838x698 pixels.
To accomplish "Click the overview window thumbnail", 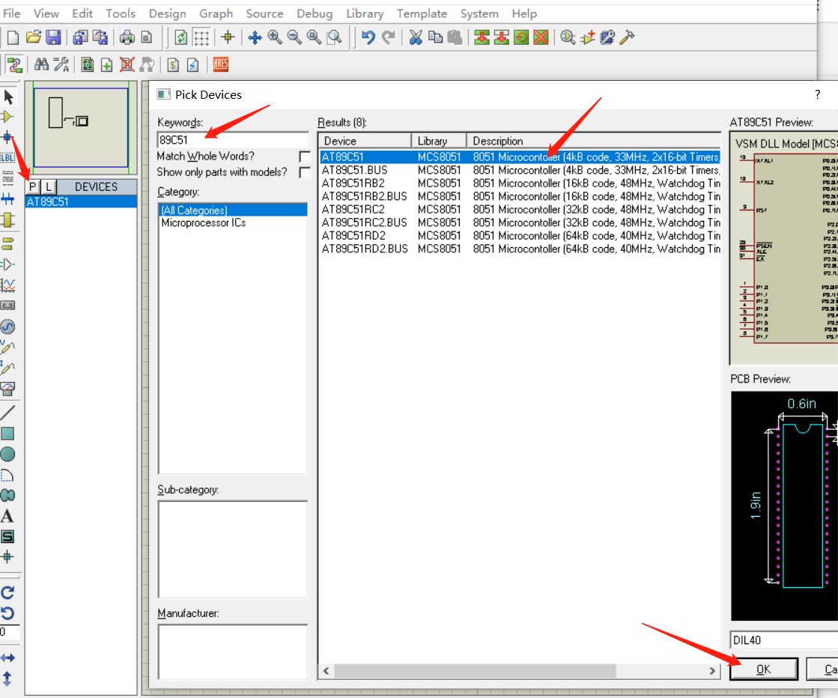I will (x=81, y=128).
